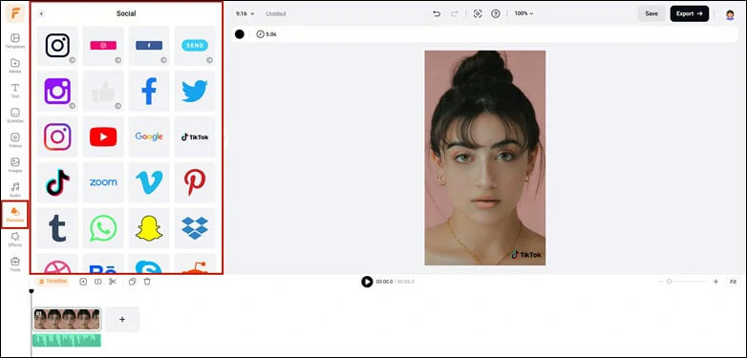Image resolution: width=747 pixels, height=358 pixels.
Task: Open the 9:16 aspect ratio dropdown
Action: coord(245,13)
